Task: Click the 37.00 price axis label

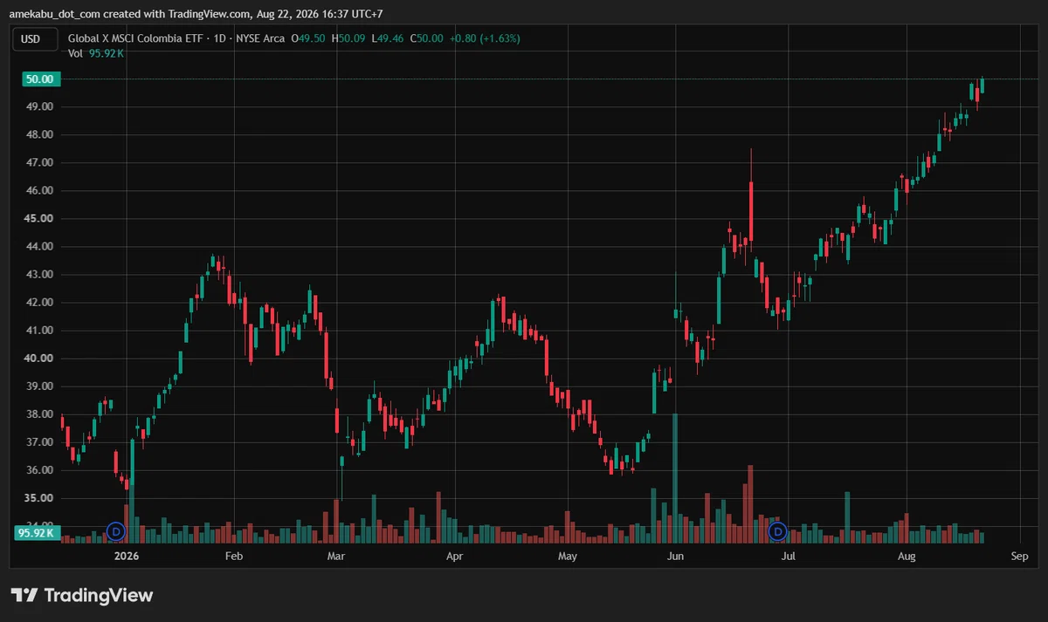Action: (x=40, y=442)
